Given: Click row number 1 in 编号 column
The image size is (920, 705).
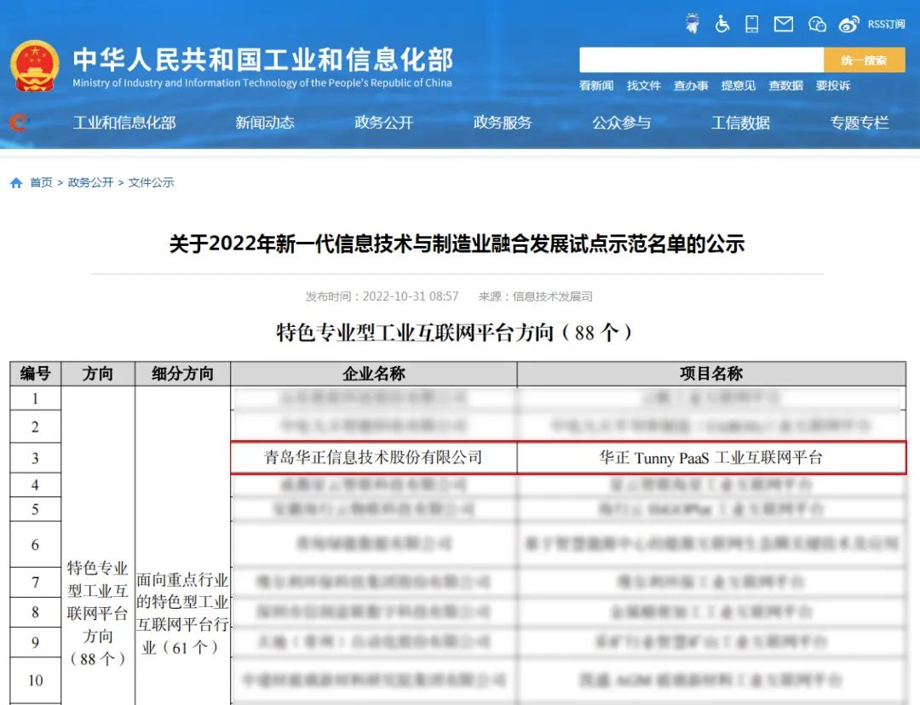Looking at the screenshot, I should click(35, 398).
